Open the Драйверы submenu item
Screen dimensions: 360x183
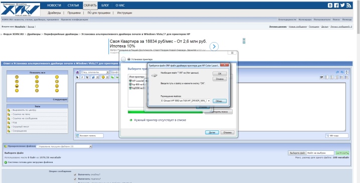coord(54,13)
